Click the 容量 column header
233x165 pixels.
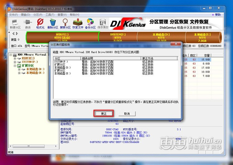[204, 55]
